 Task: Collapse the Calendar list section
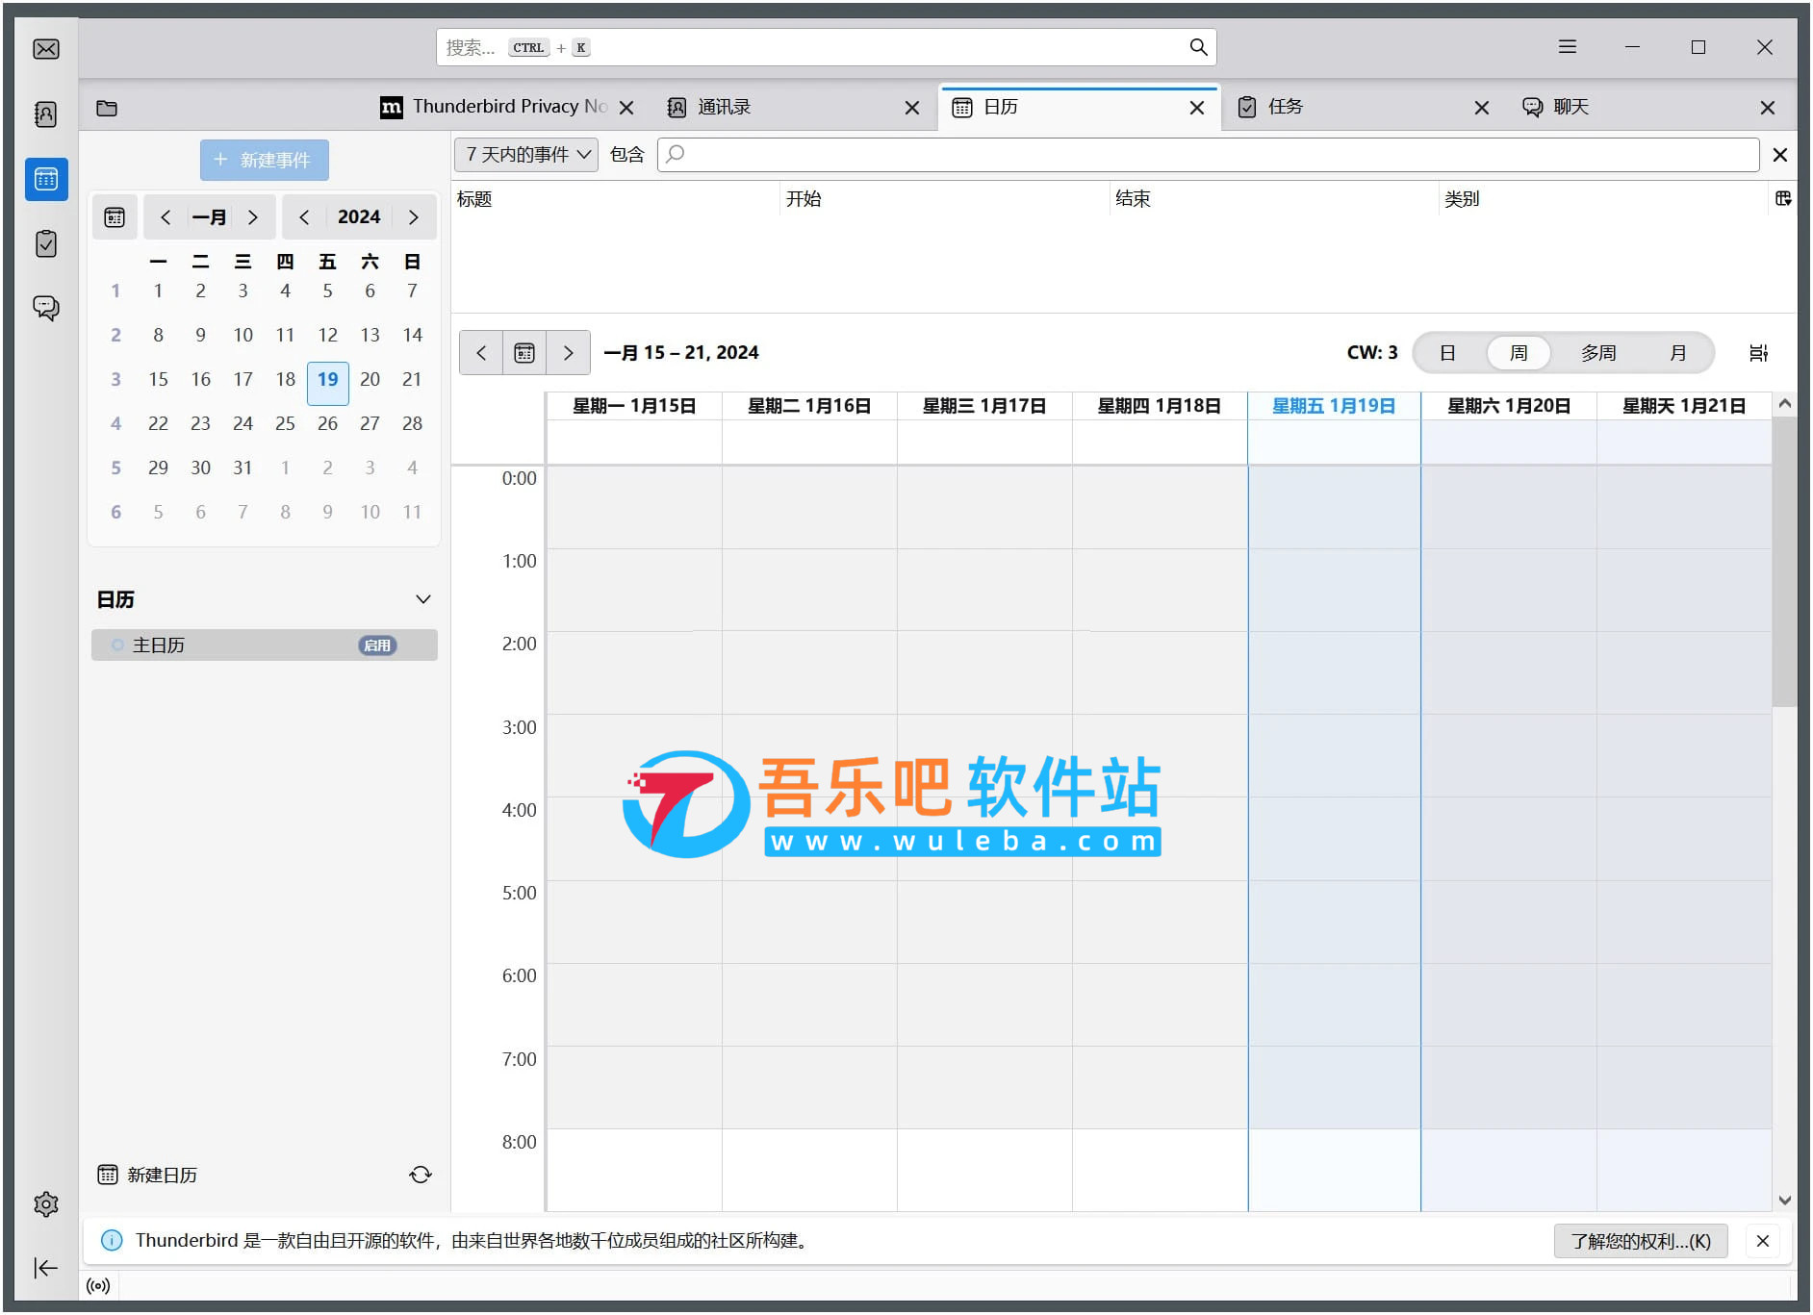click(x=422, y=599)
